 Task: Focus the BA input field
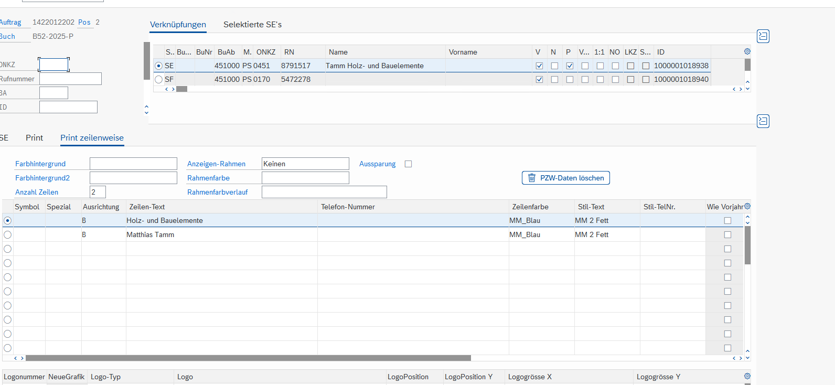click(x=53, y=93)
